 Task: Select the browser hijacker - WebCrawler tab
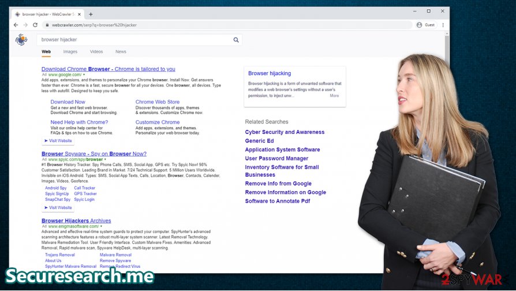[48, 14]
